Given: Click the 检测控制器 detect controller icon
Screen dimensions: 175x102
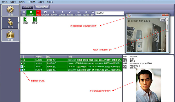Looking at the screenshot, I should 45,13.
